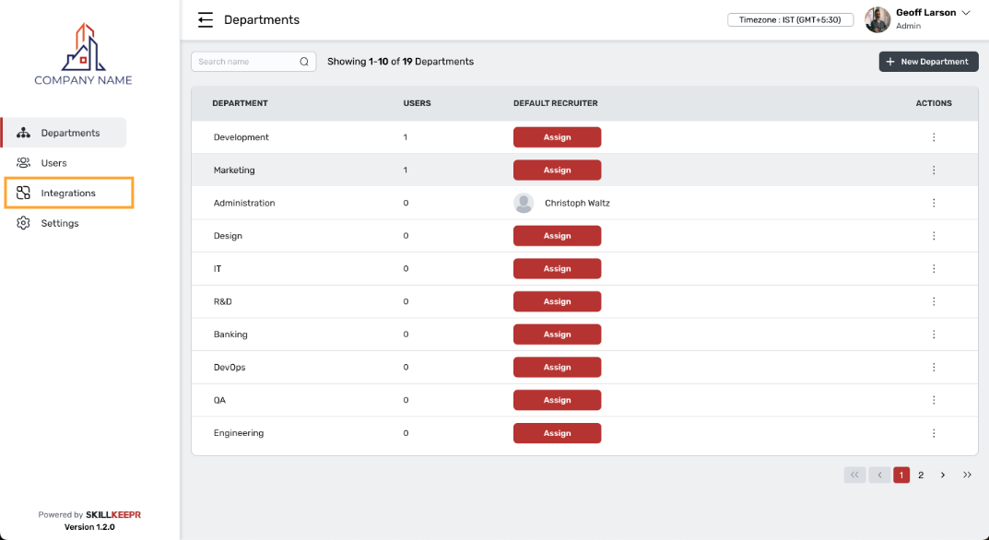Assign a recruiter to the Marketing department
Screen dimensions: 989x540
click(557, 170)
